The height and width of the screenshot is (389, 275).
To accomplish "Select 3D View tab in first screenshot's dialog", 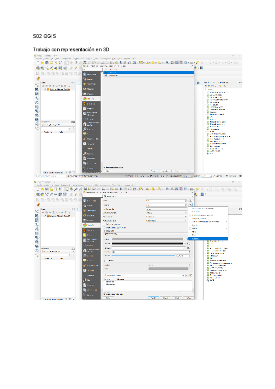I will (x=91, y=99).
